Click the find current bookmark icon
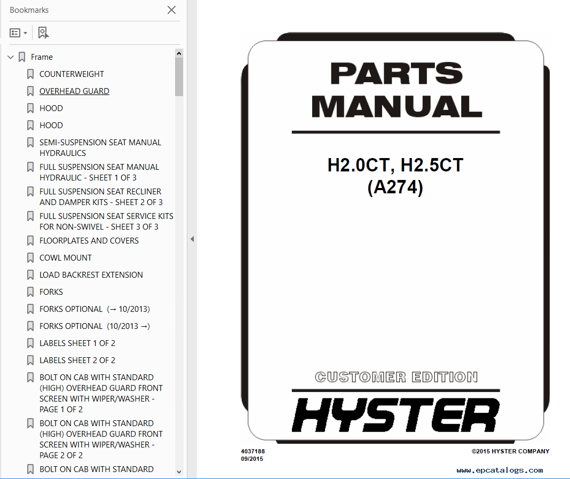The width and height of the screenshot is (570, 479). click(43, 33)
